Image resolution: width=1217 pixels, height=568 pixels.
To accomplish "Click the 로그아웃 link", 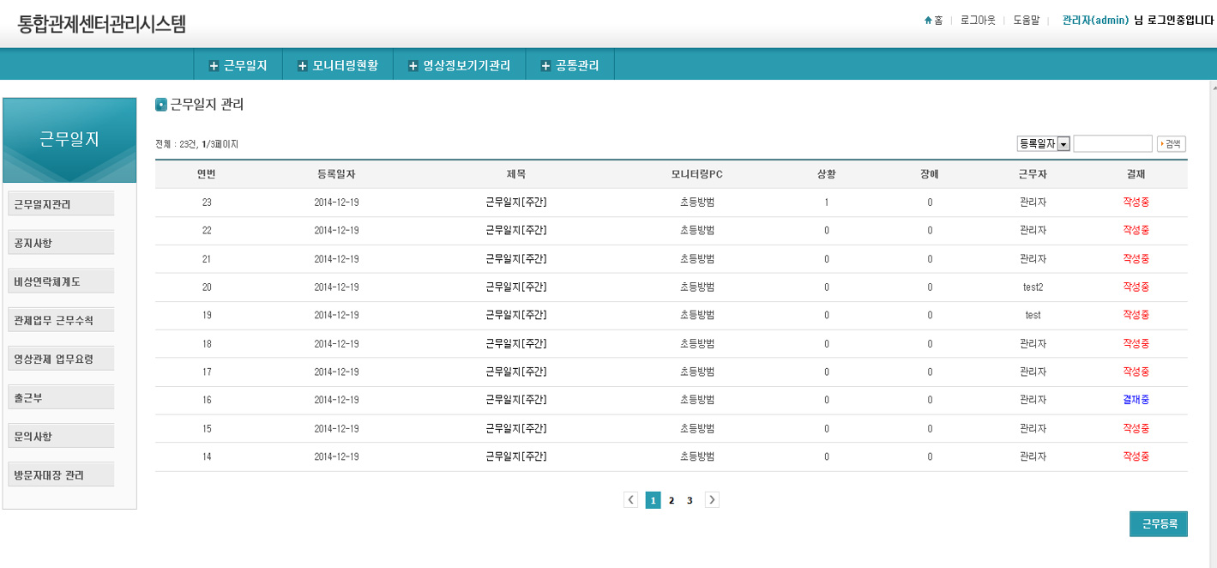I will (x=978, y=21).
